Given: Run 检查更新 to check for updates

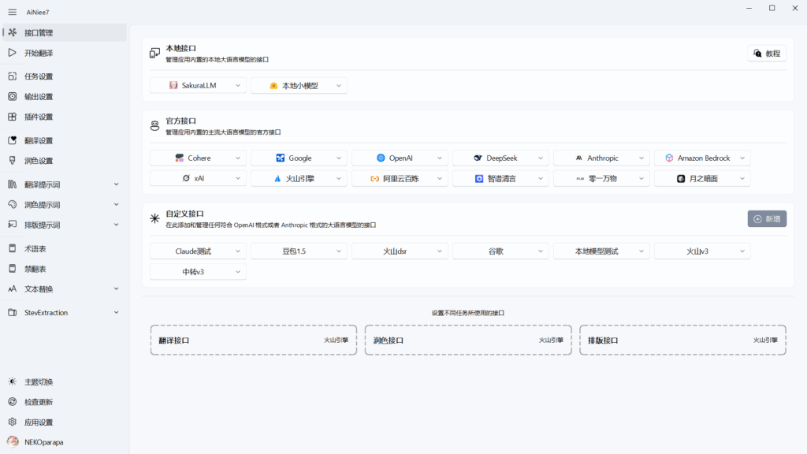Looking at the screenshot, I should (x=41, y=400).
